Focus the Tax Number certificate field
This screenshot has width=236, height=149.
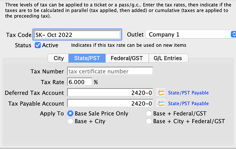[110, 71]
